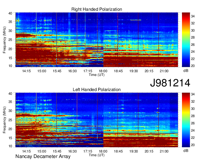Screen dimensions: 198x160
Task: Click 17:15 time tick of Right Handed plot
Action: (x=88, y=71)
